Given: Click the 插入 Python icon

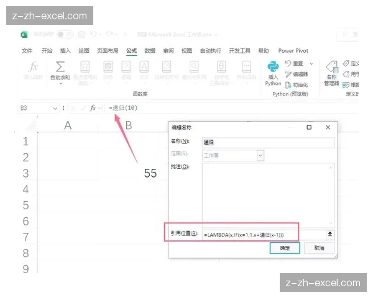Looking at the screenshot, I should (273, 67).
